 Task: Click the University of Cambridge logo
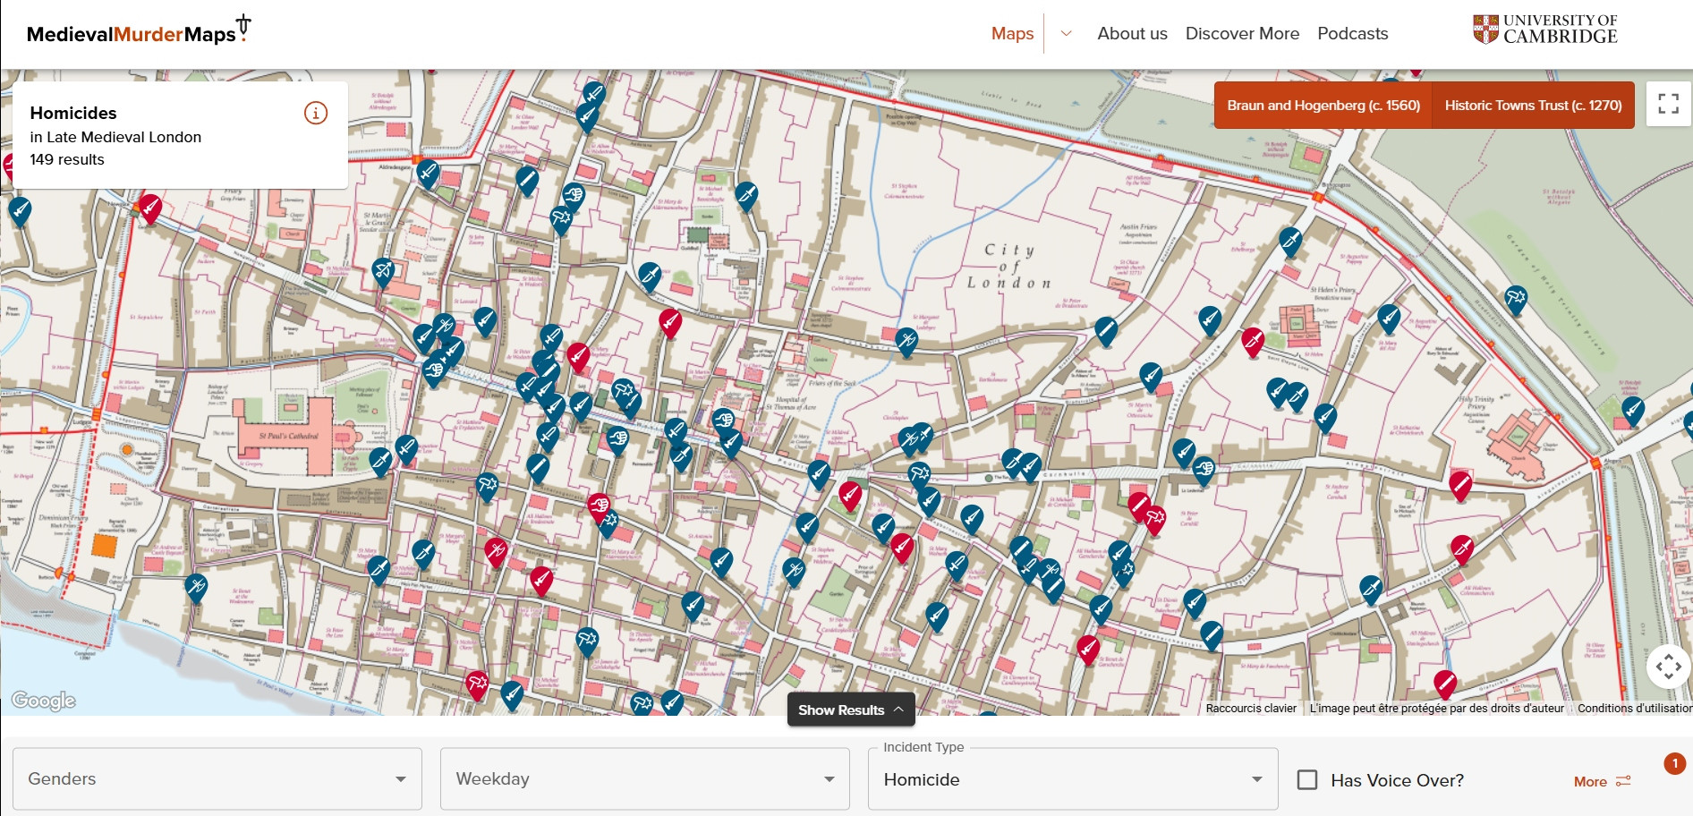pos(1545,30)
